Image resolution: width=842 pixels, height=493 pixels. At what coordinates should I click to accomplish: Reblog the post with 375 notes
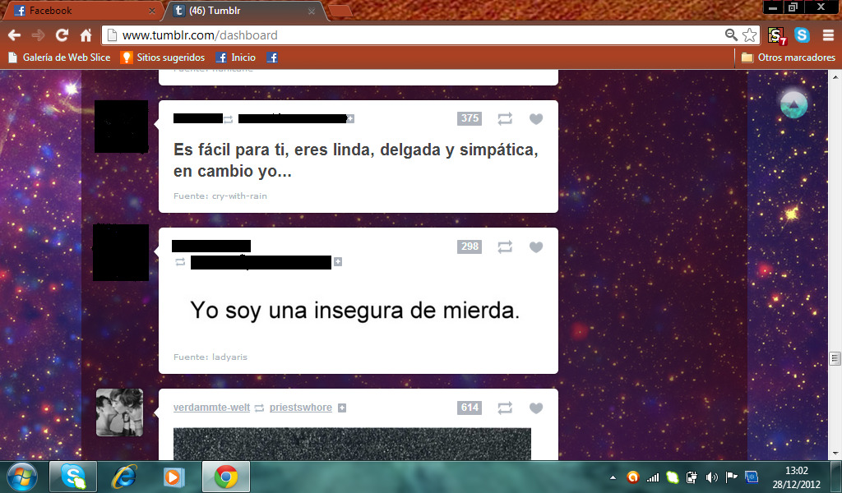[505, 118]
